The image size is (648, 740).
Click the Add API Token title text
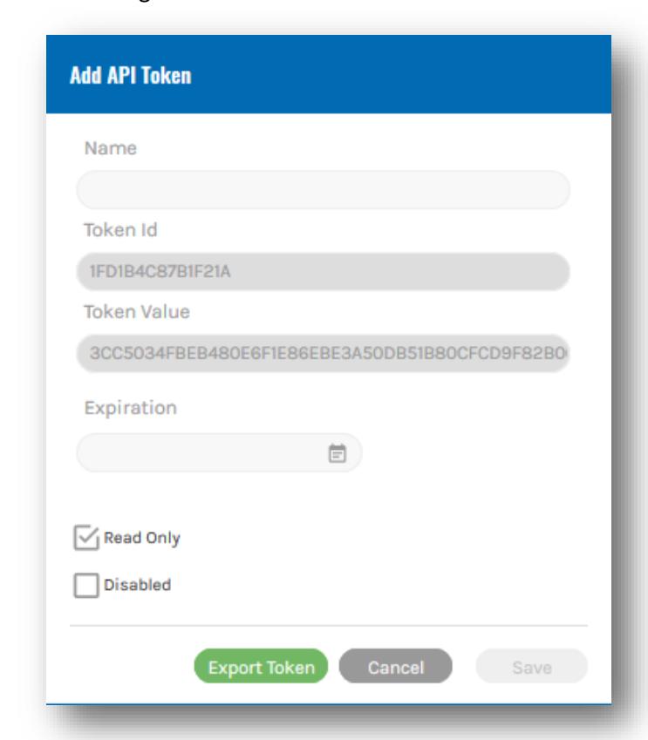(130, 75)
